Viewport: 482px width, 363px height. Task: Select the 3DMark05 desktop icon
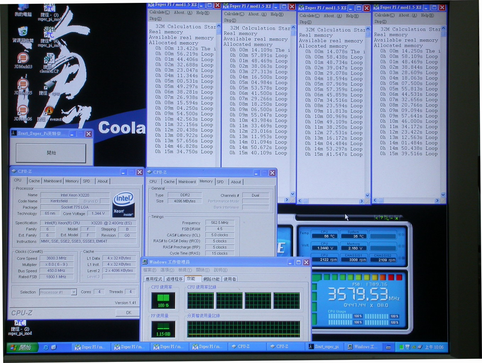coord(23,87)
